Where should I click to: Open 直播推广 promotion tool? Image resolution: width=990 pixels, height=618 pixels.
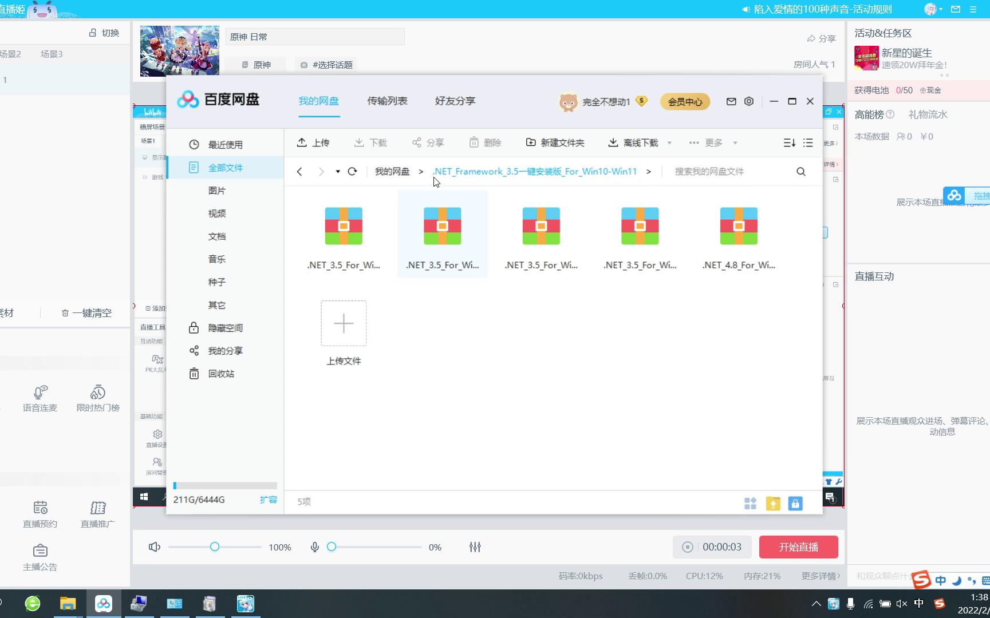[98, 514]
